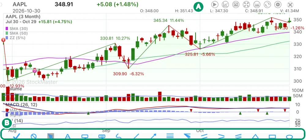The image size is (306, 140).
Task: Select the triangle shape tool
Action: (255, 136)
